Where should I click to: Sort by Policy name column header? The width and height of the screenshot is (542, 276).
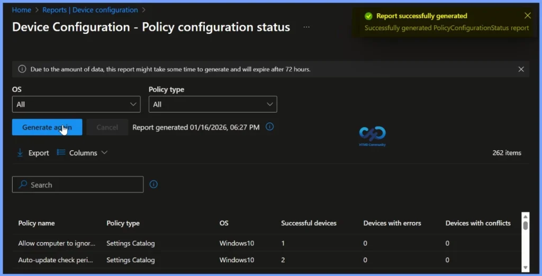(x=37, y=223)
